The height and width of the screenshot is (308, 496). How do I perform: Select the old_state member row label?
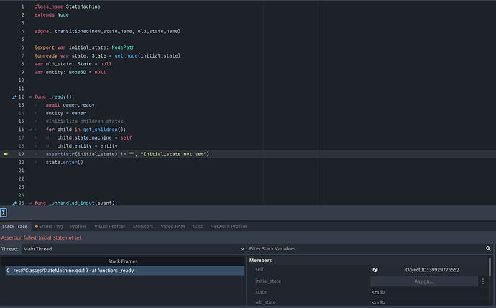coord(265,302)
